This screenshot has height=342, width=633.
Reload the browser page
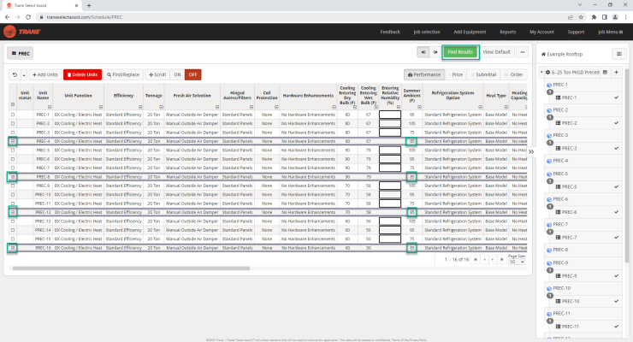[28, 17]
